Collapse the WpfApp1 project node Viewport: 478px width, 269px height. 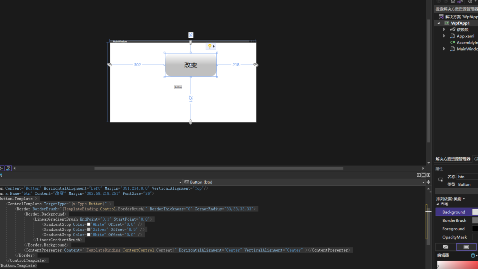439,23
